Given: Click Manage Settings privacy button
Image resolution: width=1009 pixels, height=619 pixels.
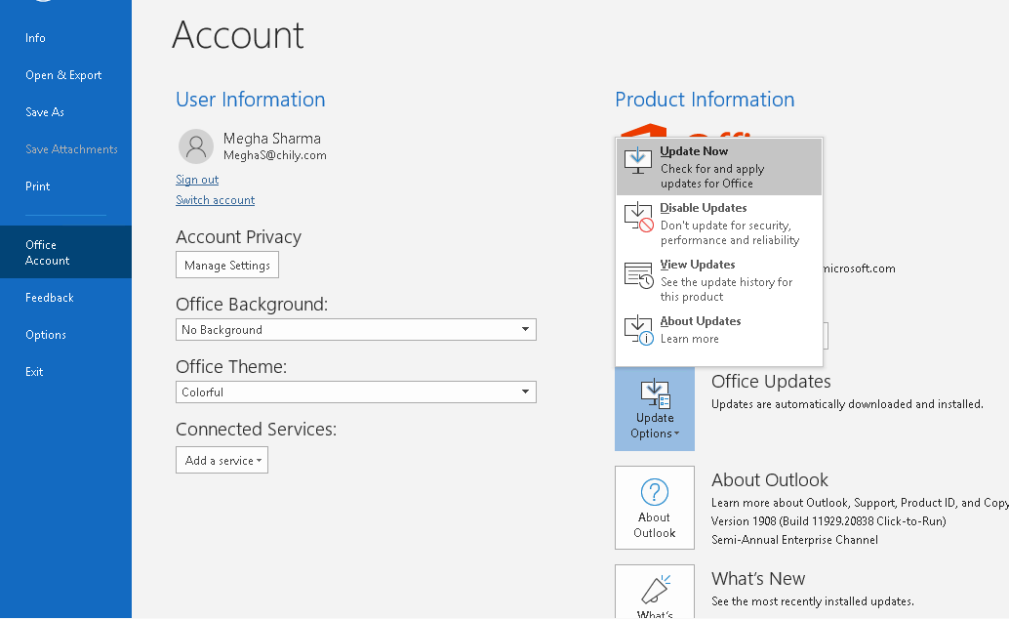Looking at the screenshot, I should pyautogui.click(x=227, y=265).
